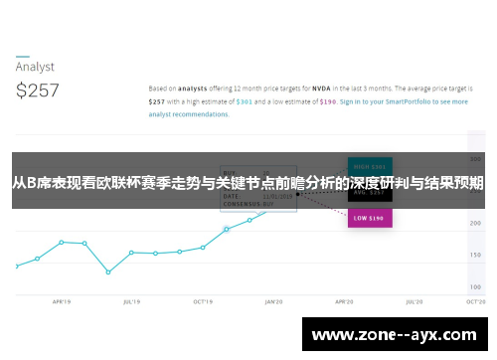Click the '150' y-axis value
Screen dimensions: 497x360
(x=475, y=255)
